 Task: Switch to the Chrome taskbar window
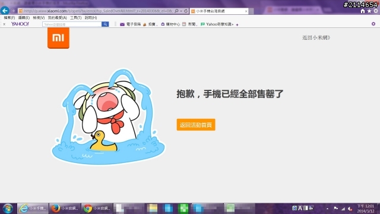click(97, 208)
